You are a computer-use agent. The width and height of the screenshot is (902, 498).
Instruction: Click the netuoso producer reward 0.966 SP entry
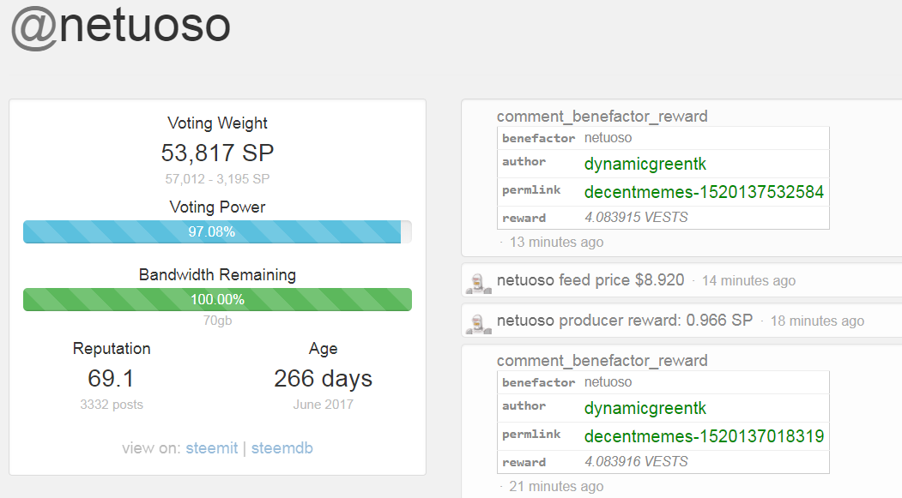click(x=625, y=321)
